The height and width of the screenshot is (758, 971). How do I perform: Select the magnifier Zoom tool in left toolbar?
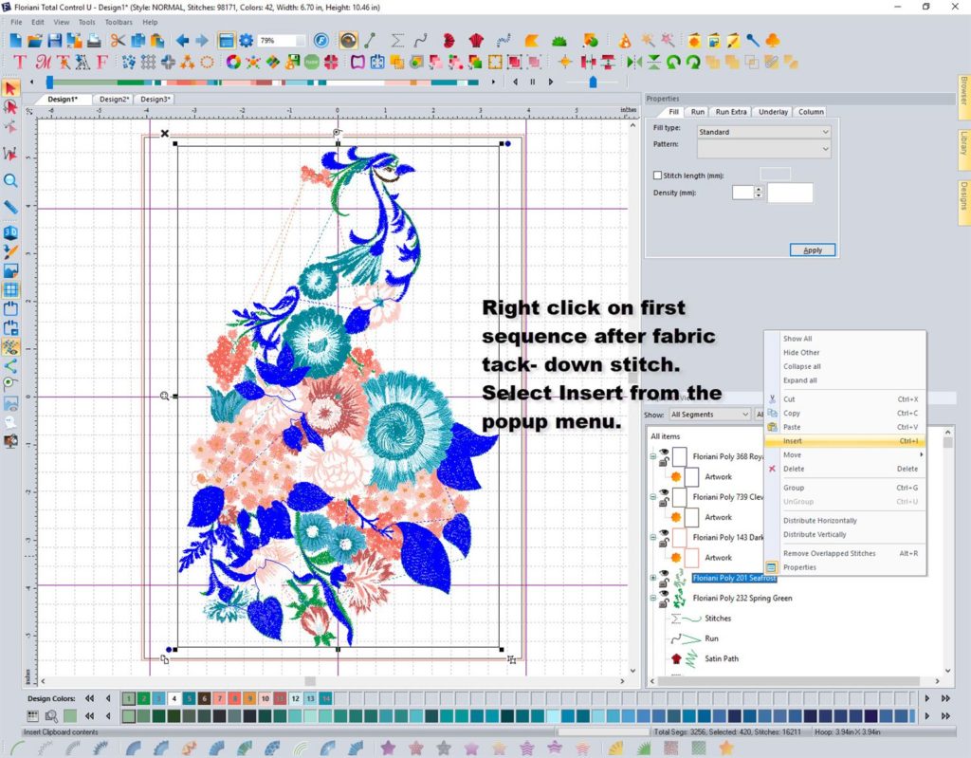point(11,180)
